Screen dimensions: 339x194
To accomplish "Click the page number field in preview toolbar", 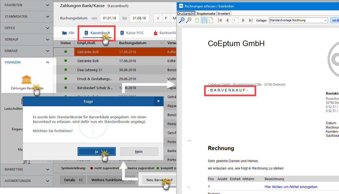I will [x=235, y=20].
